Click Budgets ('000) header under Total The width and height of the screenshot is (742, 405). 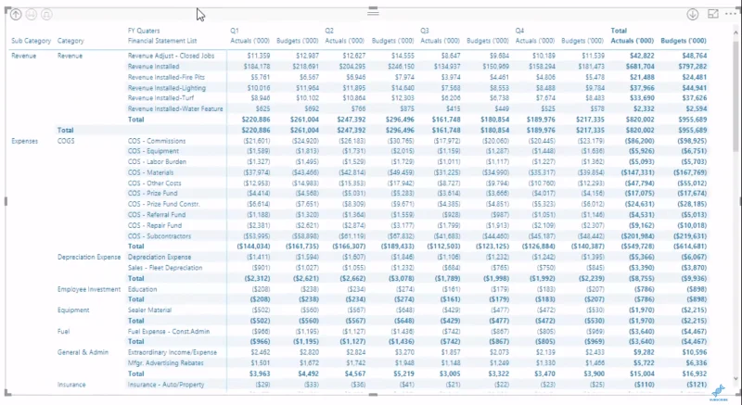684,41
